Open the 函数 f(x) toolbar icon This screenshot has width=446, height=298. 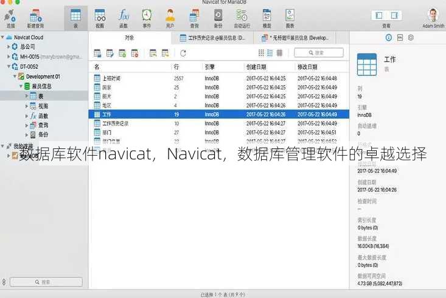pyautogui.click(x=124, y=15)
